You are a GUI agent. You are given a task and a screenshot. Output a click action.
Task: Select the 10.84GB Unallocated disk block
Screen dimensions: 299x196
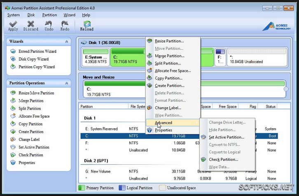coord(257,57)
